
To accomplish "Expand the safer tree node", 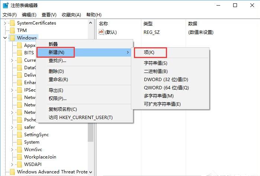I will pyautogui.click(x=12, y=127).
